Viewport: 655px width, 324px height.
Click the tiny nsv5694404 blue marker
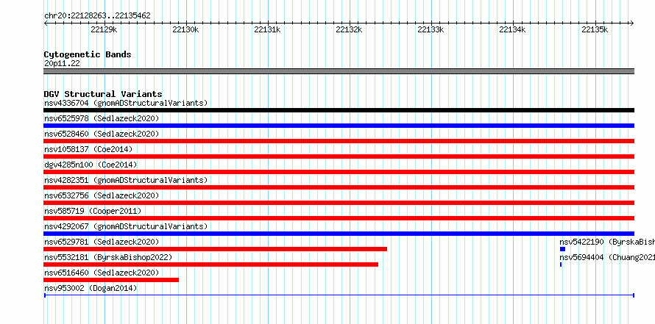click(561, 264)
